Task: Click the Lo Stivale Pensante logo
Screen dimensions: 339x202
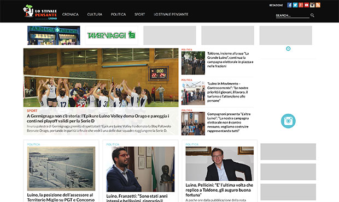Action: (x=40, y=12)
